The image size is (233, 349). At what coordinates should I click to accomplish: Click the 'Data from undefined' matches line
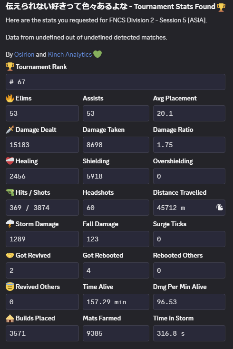[x=86, y=37]
